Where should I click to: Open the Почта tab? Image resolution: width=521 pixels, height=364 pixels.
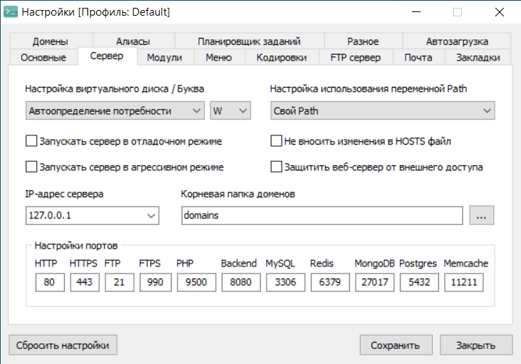418,58
